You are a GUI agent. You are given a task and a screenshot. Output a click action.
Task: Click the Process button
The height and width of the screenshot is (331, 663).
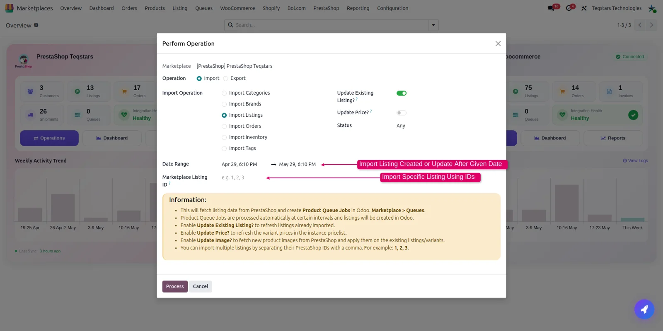175,286
